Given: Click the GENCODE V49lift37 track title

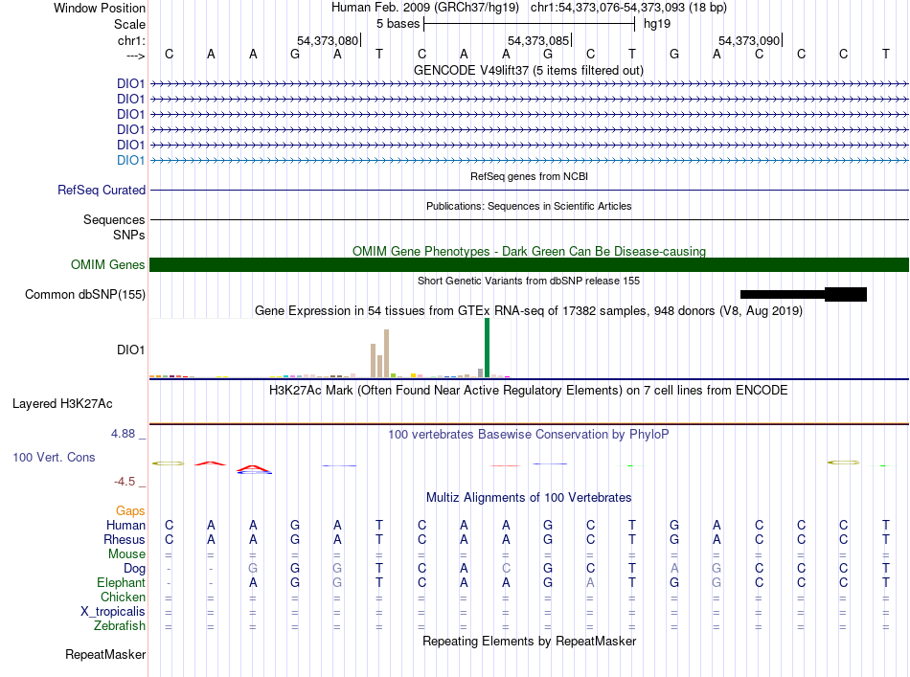Looking at the screenshot, I should click(x=529, y=70).
